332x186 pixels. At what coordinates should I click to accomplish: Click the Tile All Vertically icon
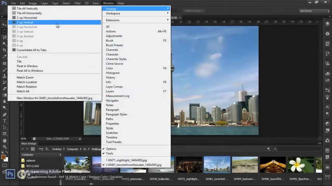pos(14,9)
